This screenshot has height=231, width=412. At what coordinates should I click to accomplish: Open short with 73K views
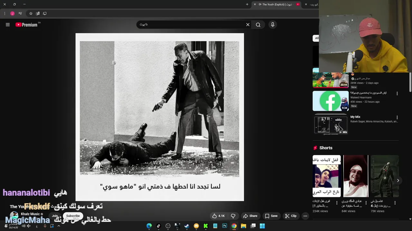click(x=385, y=176)
